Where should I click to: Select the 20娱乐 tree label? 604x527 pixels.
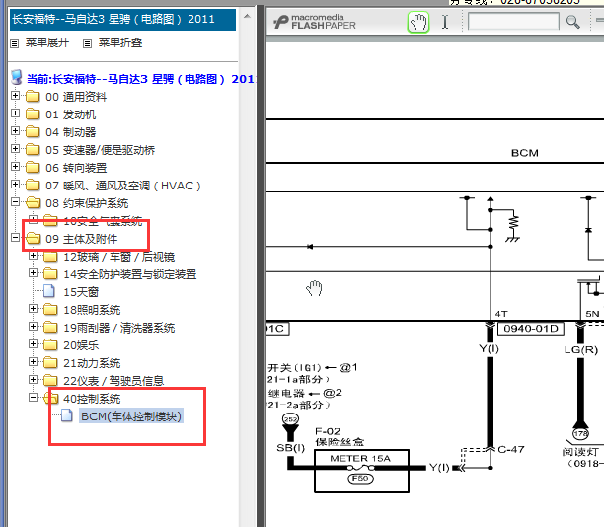[81, 345]
